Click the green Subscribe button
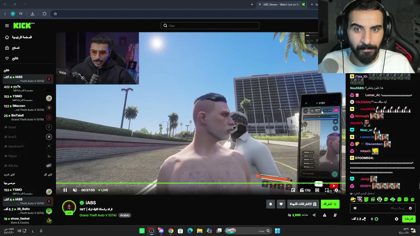 (x=330, y=204)
